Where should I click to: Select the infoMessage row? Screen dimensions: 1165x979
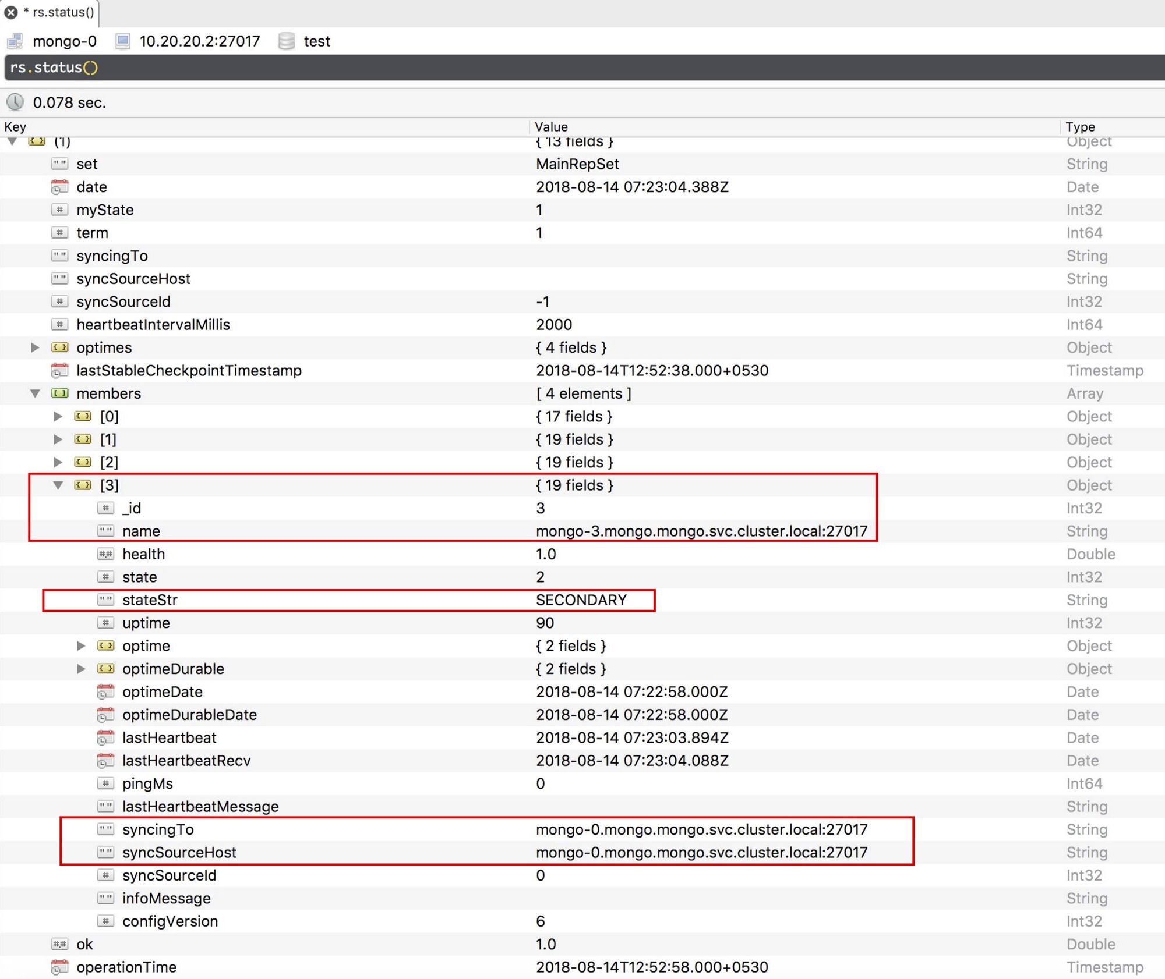point(582,898)
